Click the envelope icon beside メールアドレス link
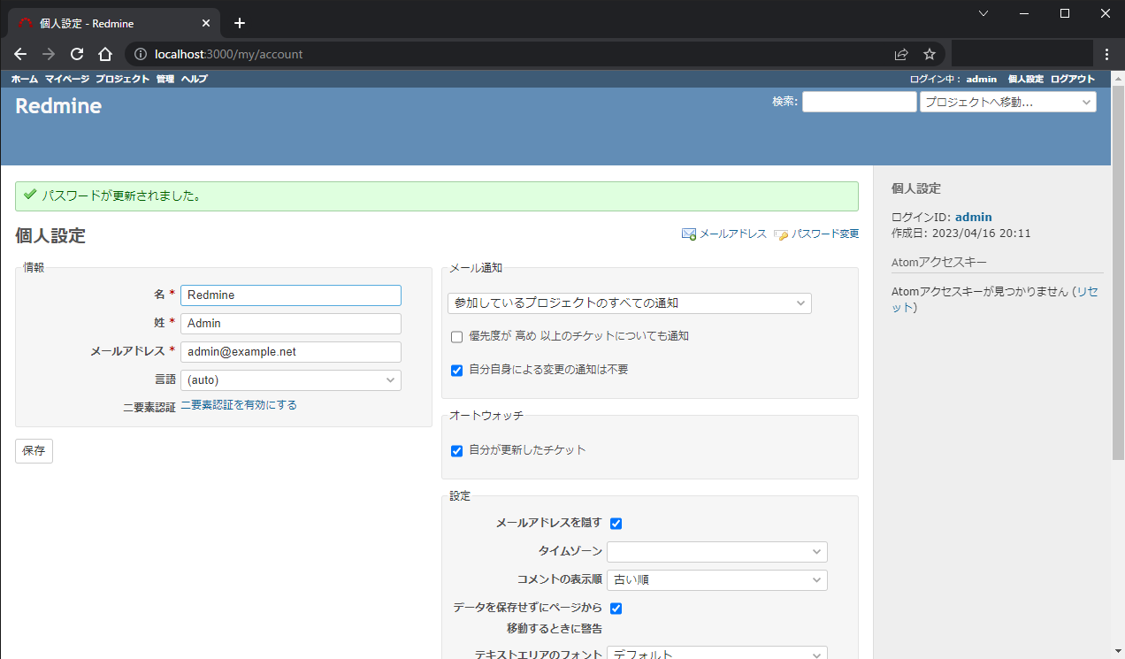This screenshot has height=659, width=1125. coord(689,234)
